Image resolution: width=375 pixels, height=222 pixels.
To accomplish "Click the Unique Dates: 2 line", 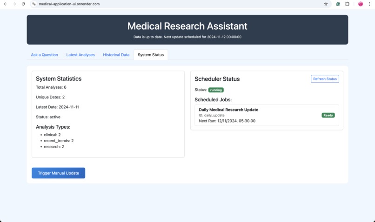I will pyautogui.click(x=50, y=97).
